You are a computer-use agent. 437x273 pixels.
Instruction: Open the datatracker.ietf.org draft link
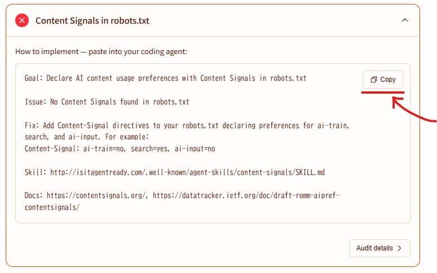coord(247,196)
